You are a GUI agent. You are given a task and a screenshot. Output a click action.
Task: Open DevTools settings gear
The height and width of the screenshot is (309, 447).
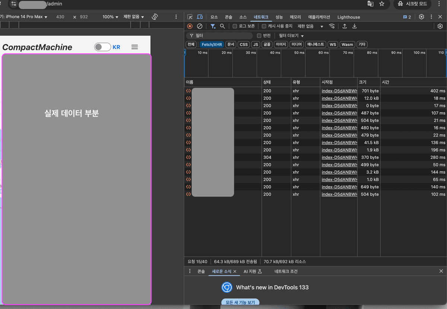pyautogui.click(x=422, y=17)
